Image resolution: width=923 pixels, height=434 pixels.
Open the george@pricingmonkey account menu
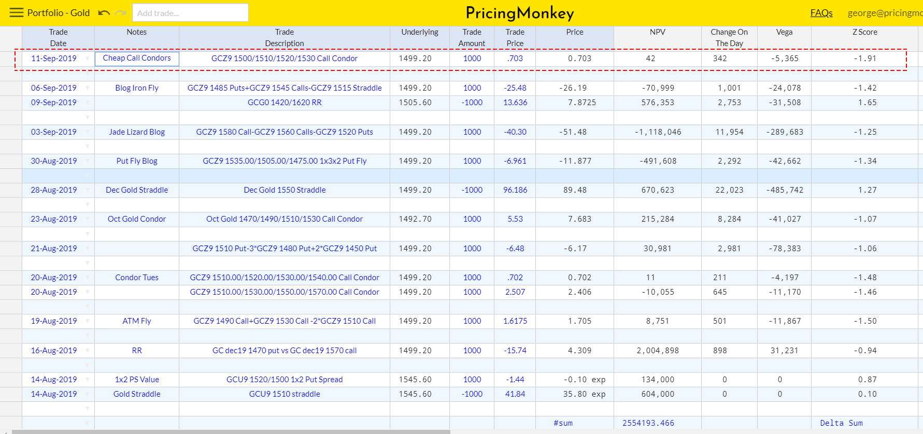885,13
